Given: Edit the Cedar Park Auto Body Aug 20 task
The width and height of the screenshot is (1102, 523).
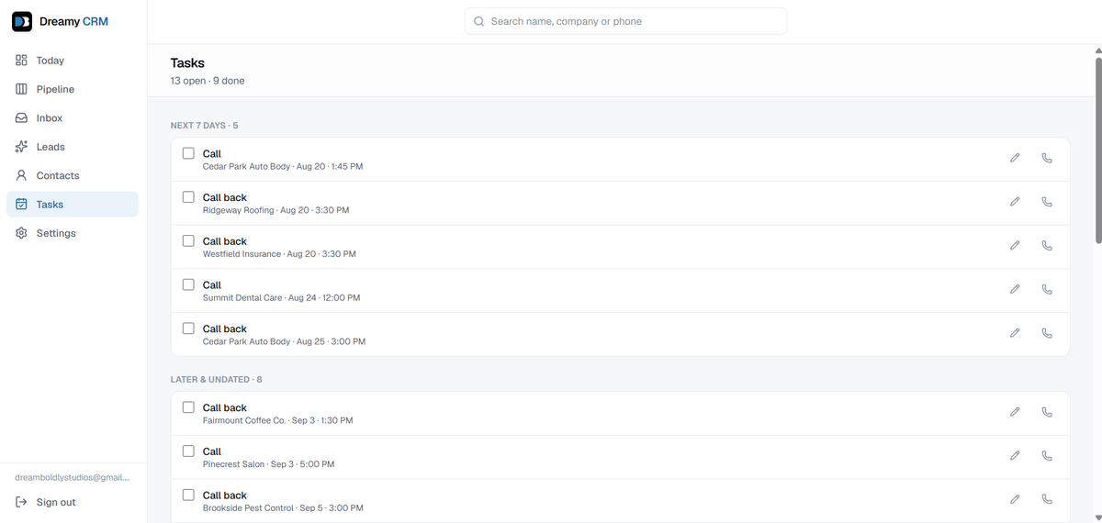Looking at the screenshot, I should (1015, 158).
